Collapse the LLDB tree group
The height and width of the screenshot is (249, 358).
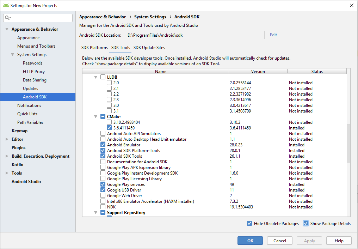96,77
